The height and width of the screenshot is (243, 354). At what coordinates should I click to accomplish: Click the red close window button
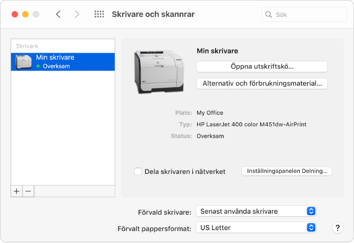(x=15, y=14)
